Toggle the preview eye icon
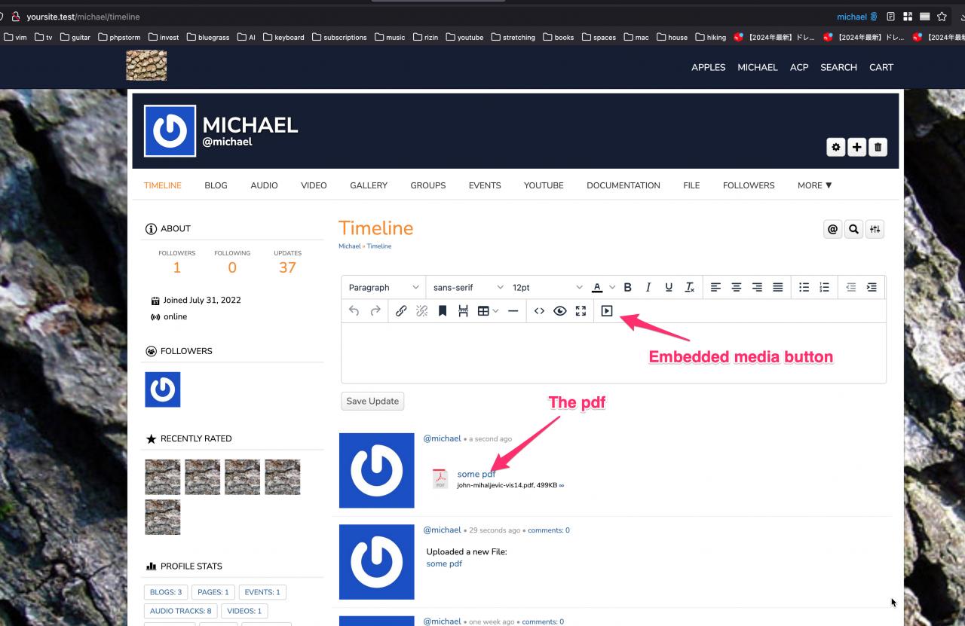 pos(559,311)
